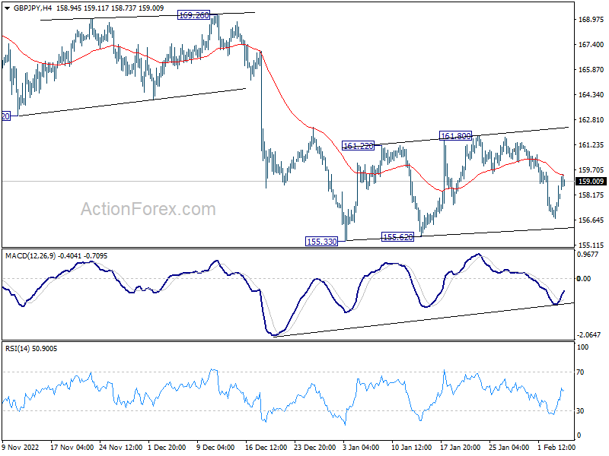Click time axis label 16 Dec 12:00
Viewport: 609px width, 456px height.
point(266,448)
